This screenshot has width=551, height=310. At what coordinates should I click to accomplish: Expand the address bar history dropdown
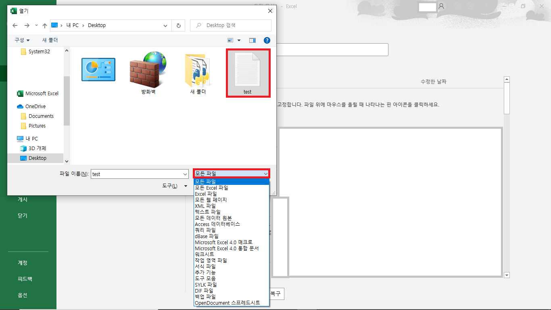point(166,25)
